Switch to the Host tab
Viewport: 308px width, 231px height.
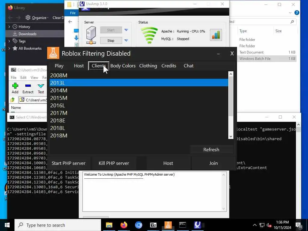[79, 66]
